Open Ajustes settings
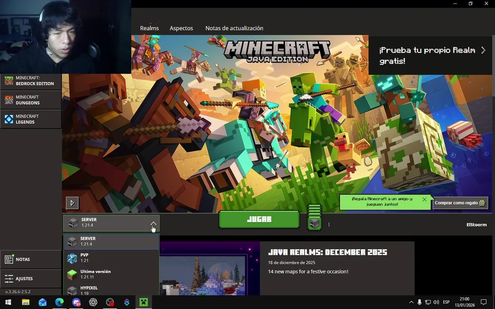Screen dimensions: 495x309 click(31, 279)
